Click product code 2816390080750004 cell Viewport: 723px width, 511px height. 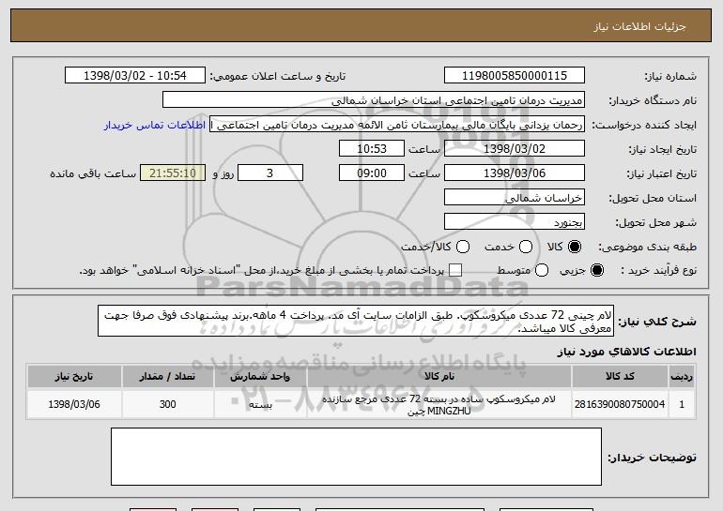tap(620, 404)
